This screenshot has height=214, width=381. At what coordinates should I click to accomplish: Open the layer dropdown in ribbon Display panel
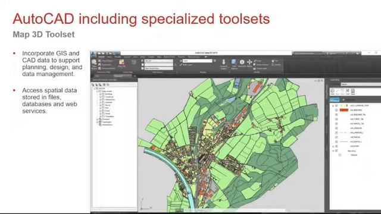197,61
